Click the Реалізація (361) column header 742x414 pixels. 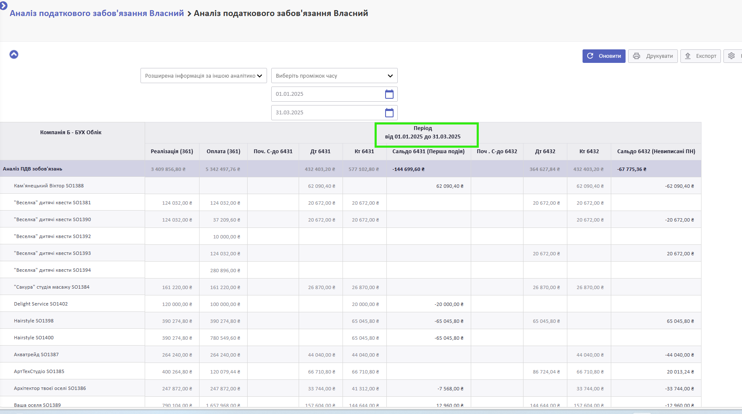[x=172, y=152]
